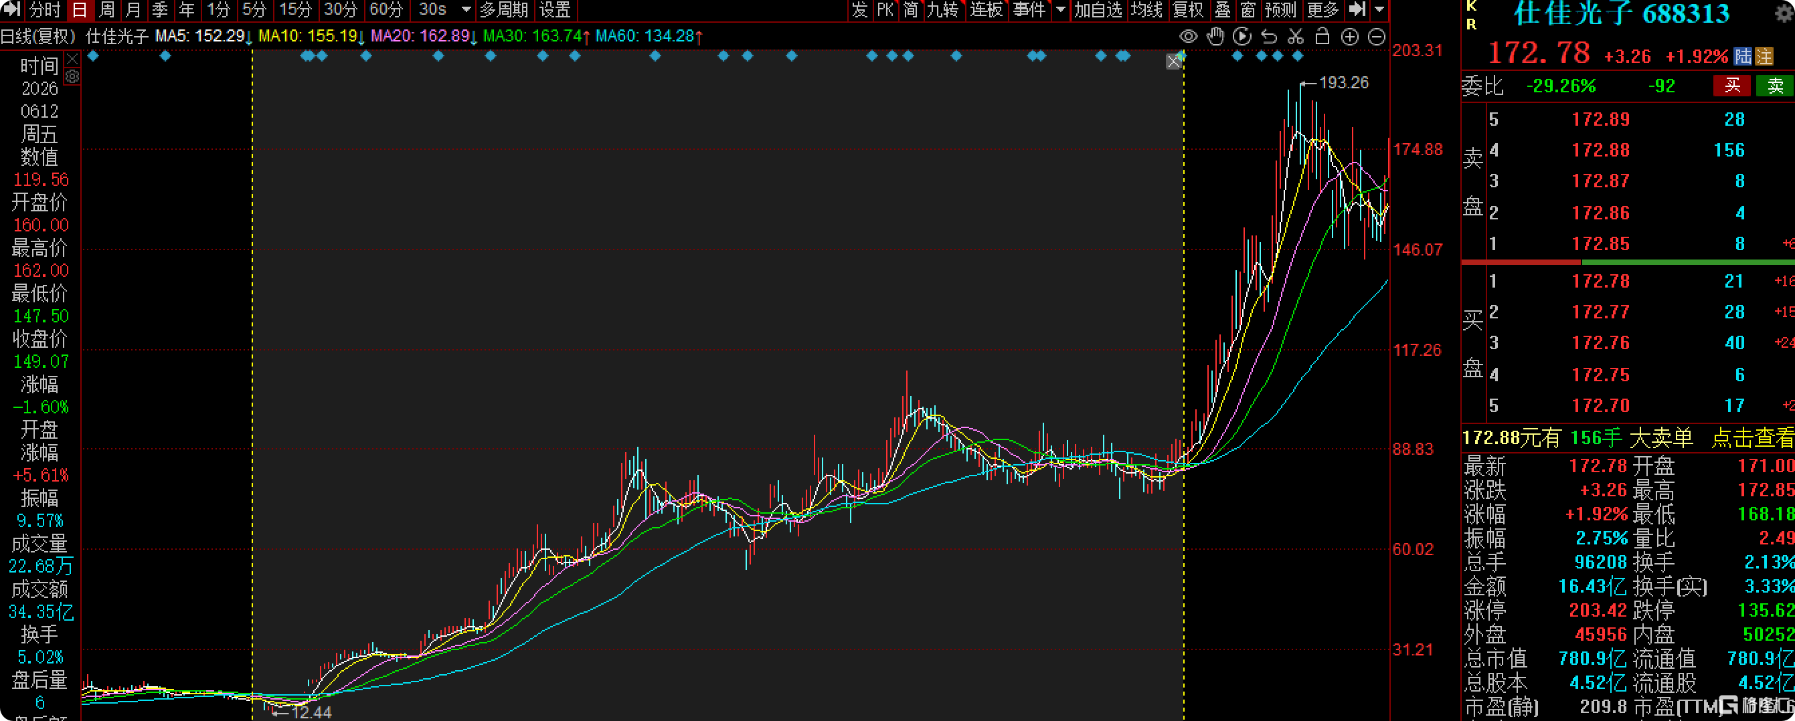1795x721 pixels.
Task: Click the first event diamond marker
Action: [x=94, y=56]
